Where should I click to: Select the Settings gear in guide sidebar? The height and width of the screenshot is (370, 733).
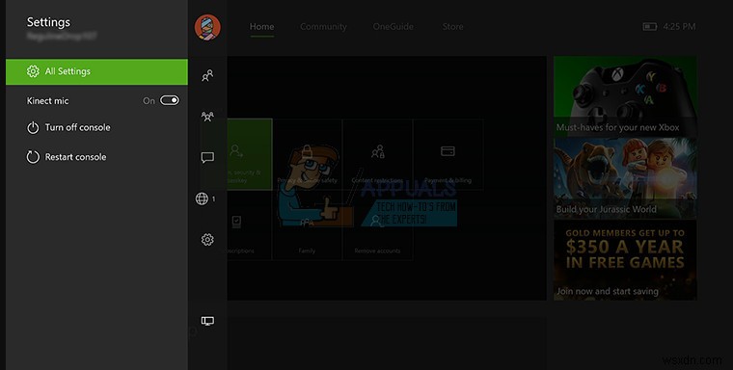coord(207,240)
